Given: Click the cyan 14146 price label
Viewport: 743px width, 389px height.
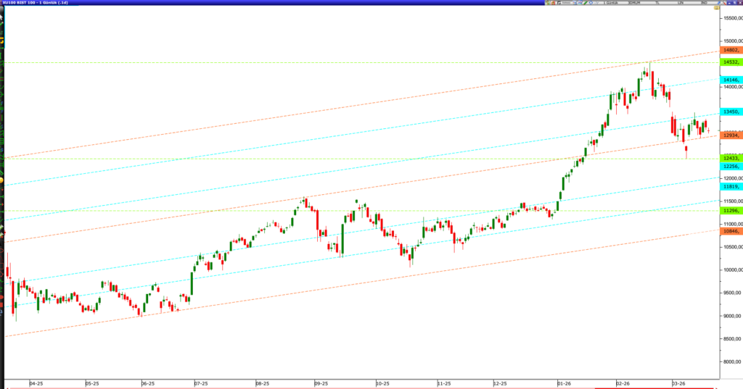Looking at the screenshot, I should [731, 80].
